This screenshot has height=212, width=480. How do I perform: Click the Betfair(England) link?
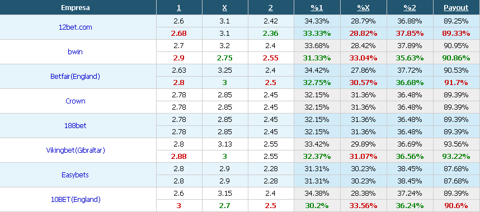pos(76,77)
